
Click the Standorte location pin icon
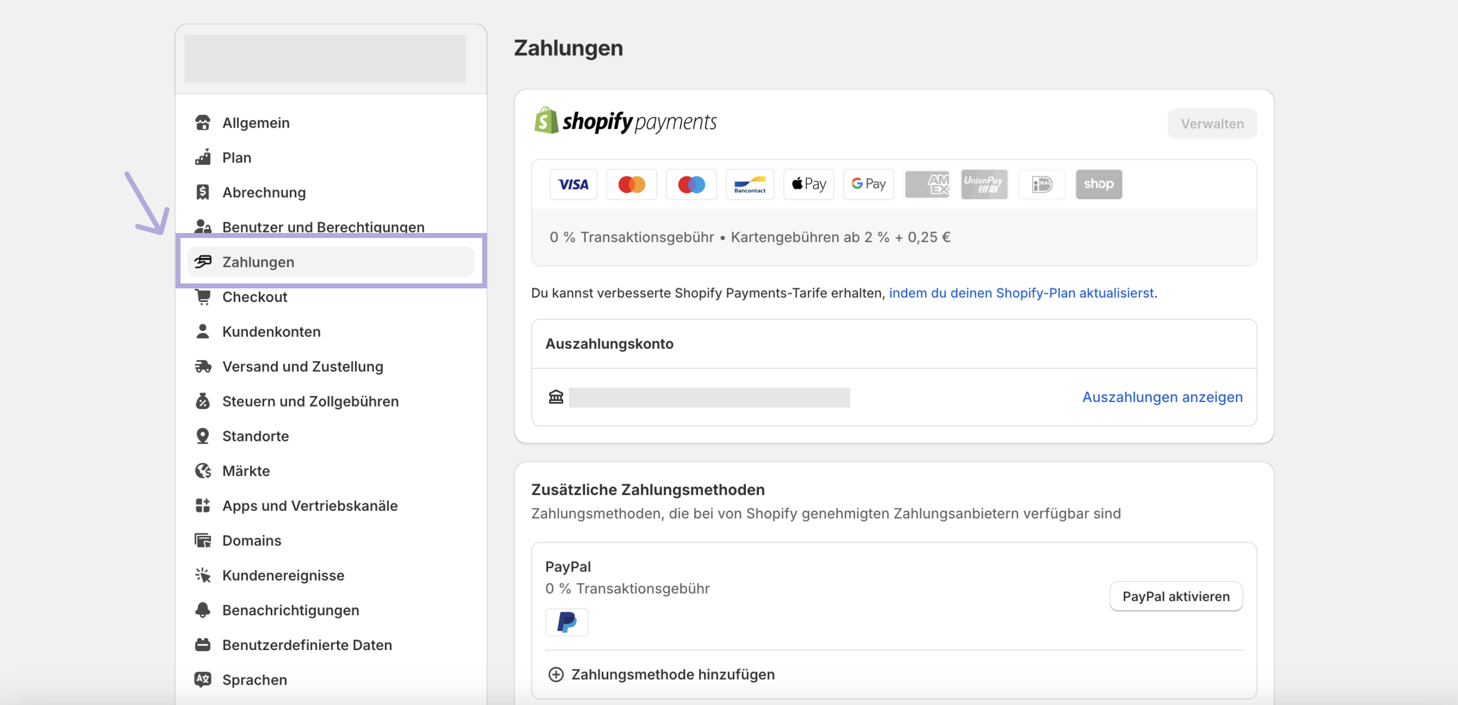pyautogui.click(x=202, y=436)
